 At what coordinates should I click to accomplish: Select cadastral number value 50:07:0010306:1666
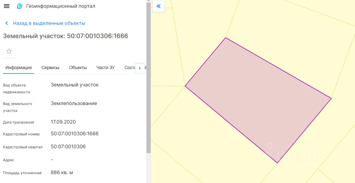tap(75, 134)
